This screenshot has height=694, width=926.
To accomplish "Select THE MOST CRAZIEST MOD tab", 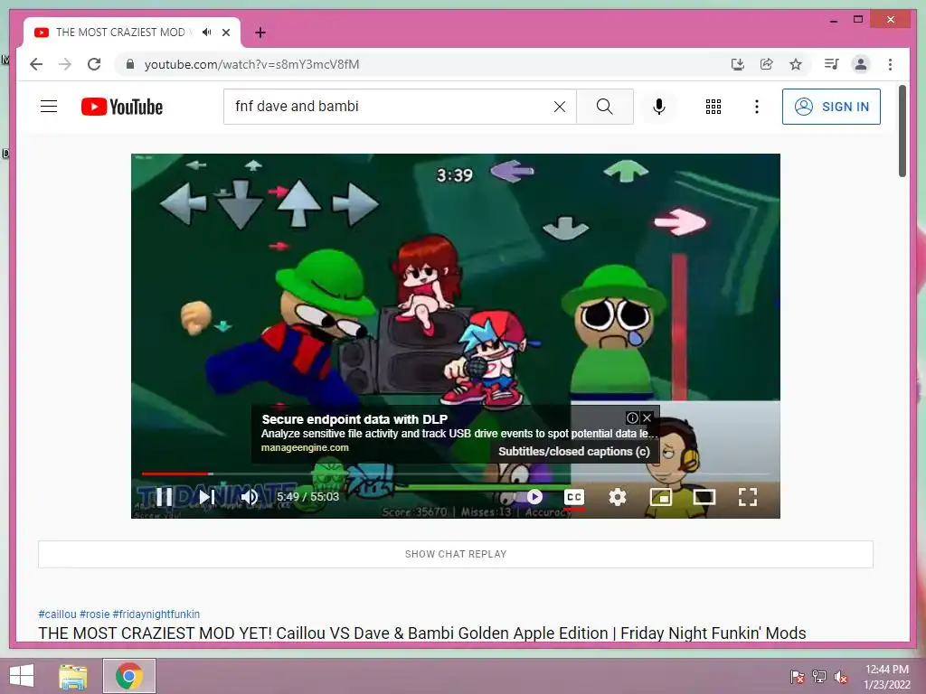I will tap(120, 33).
